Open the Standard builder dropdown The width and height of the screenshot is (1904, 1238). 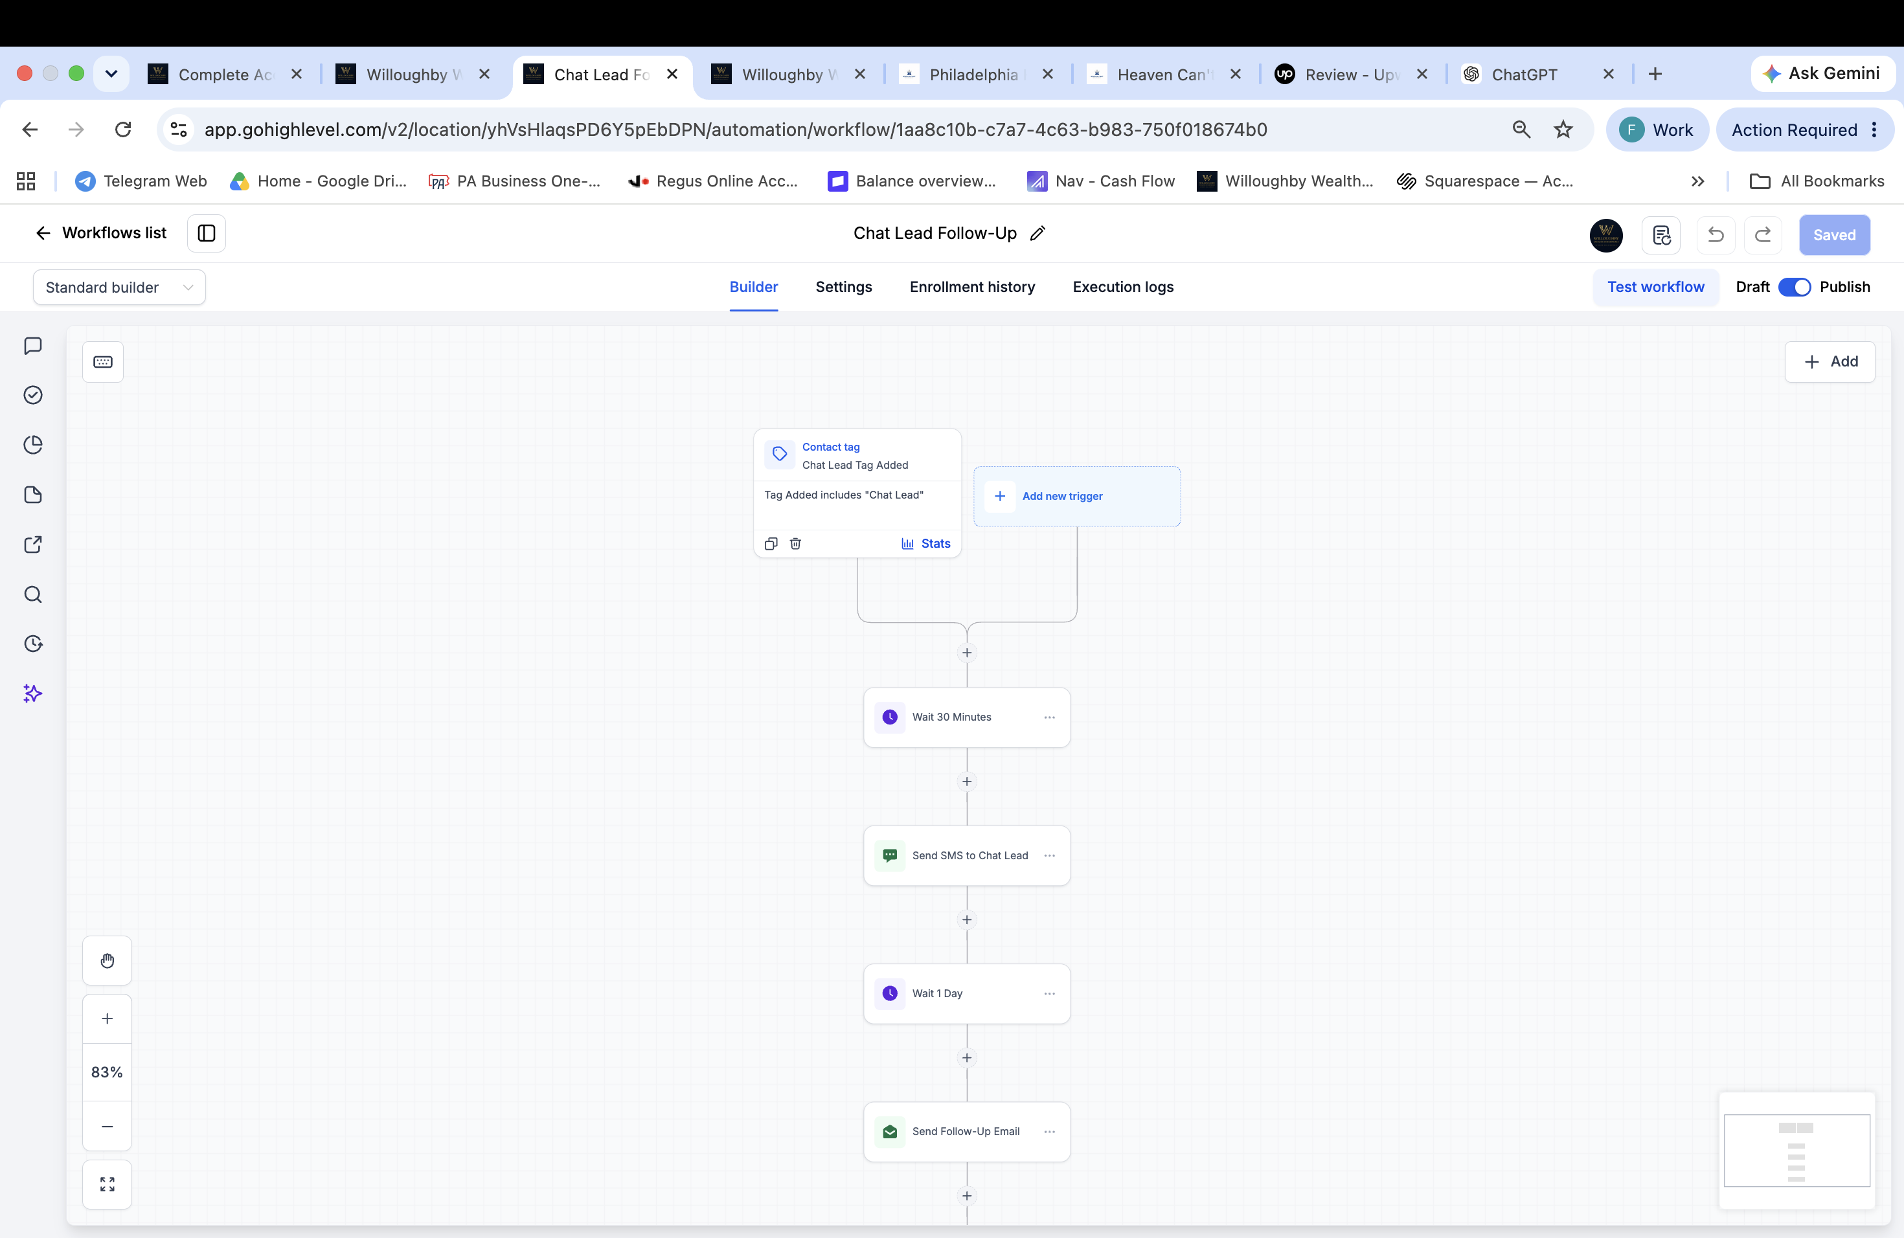(x=119, y=287)
